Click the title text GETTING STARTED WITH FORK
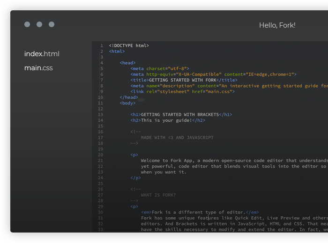Screen dimensions: 328x243 pos(183,80)
